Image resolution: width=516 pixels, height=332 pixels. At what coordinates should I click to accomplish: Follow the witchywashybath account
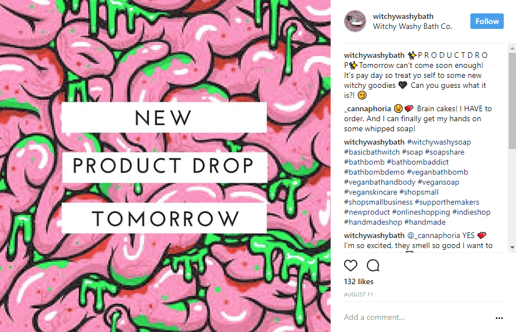click(486, 21)
